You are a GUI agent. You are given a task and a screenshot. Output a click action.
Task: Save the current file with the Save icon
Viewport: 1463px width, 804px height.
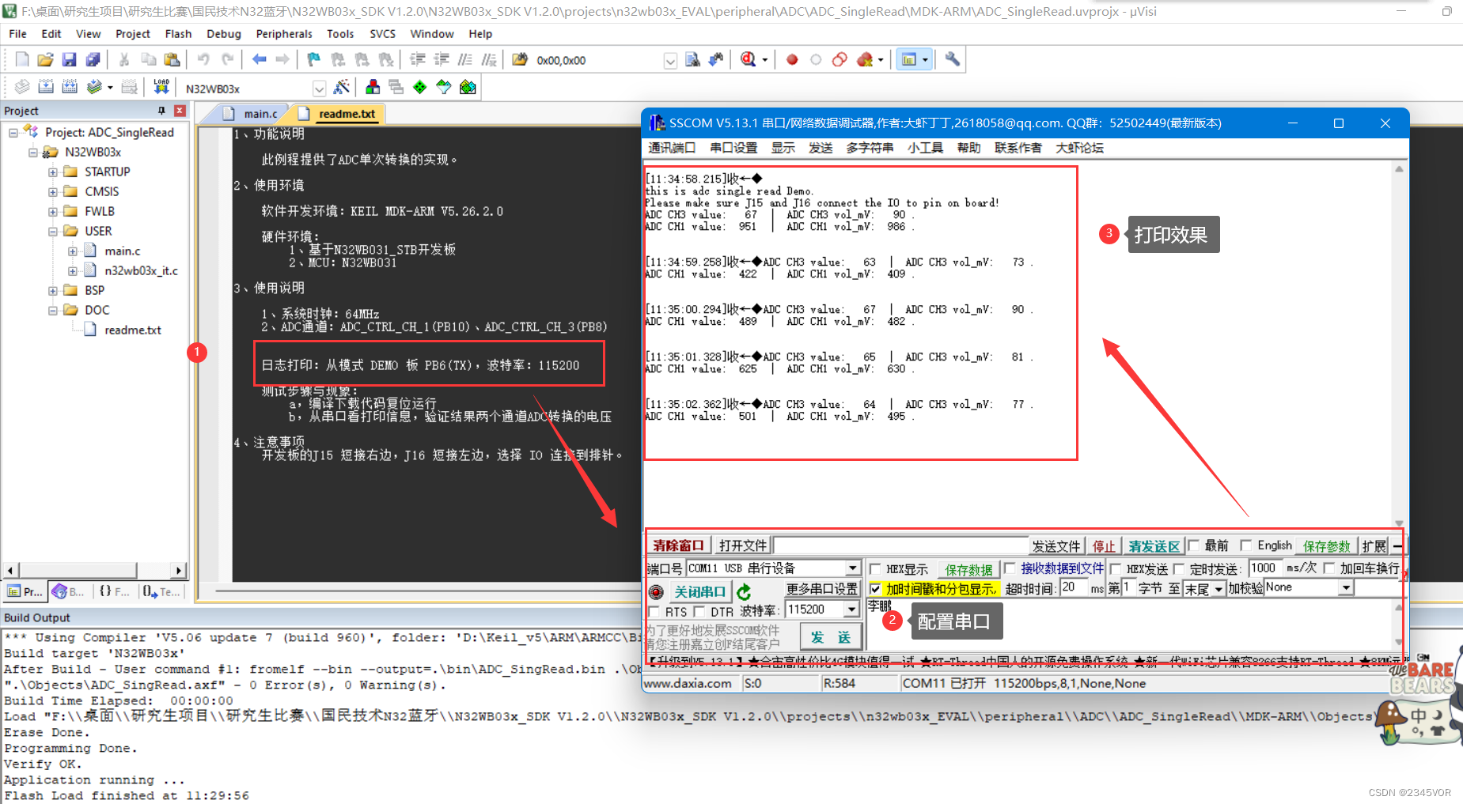[70, 59]
